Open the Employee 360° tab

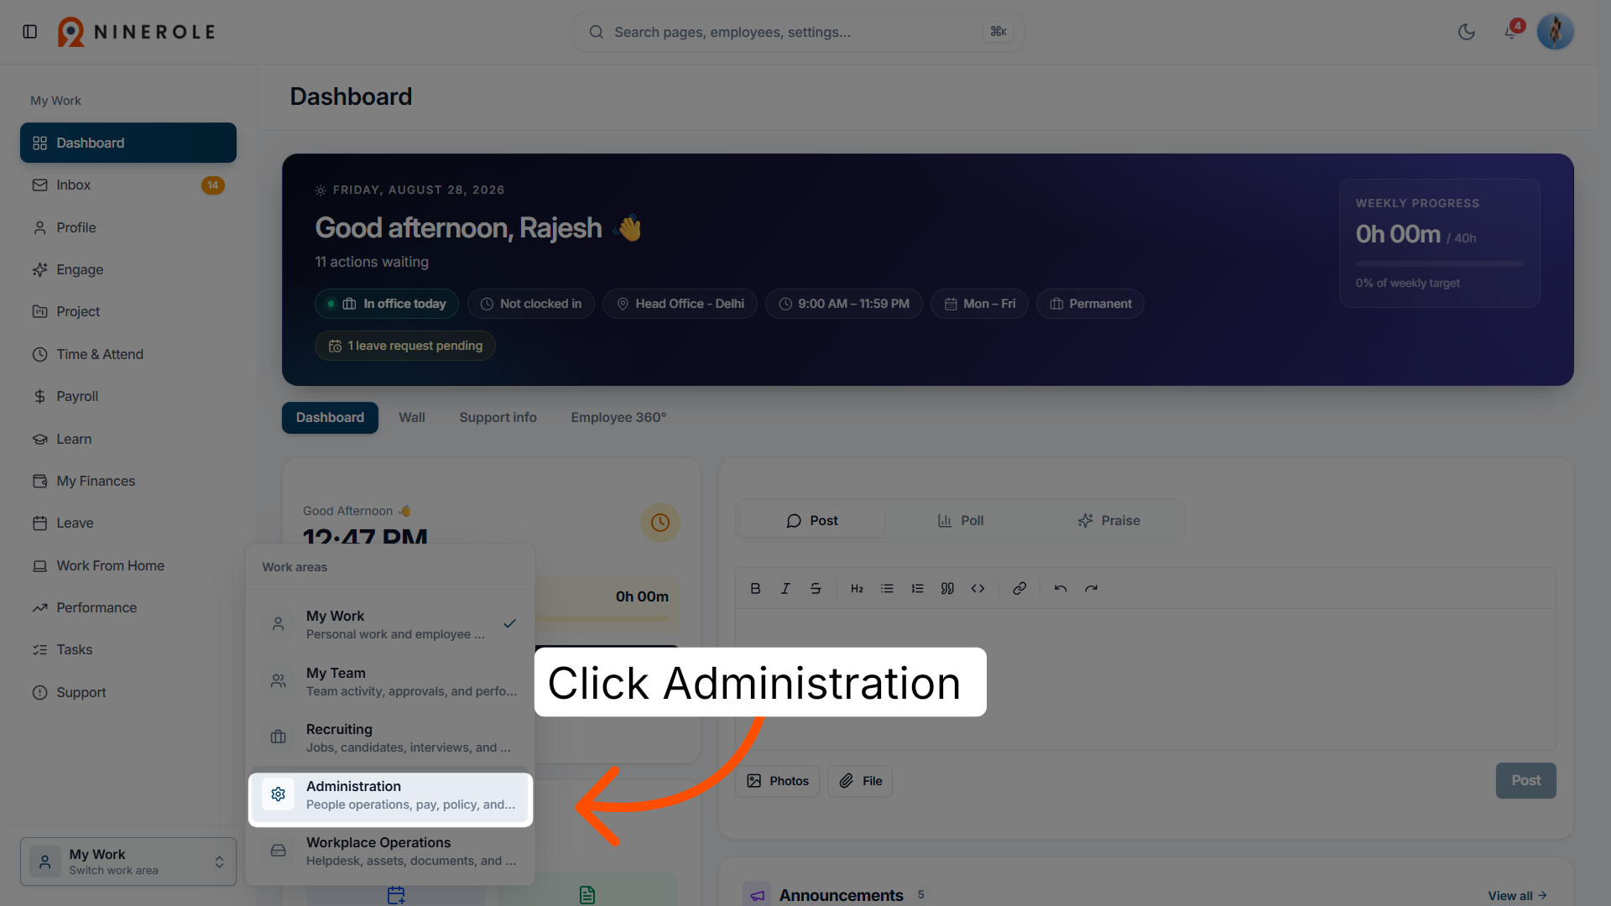pos(618,418)
